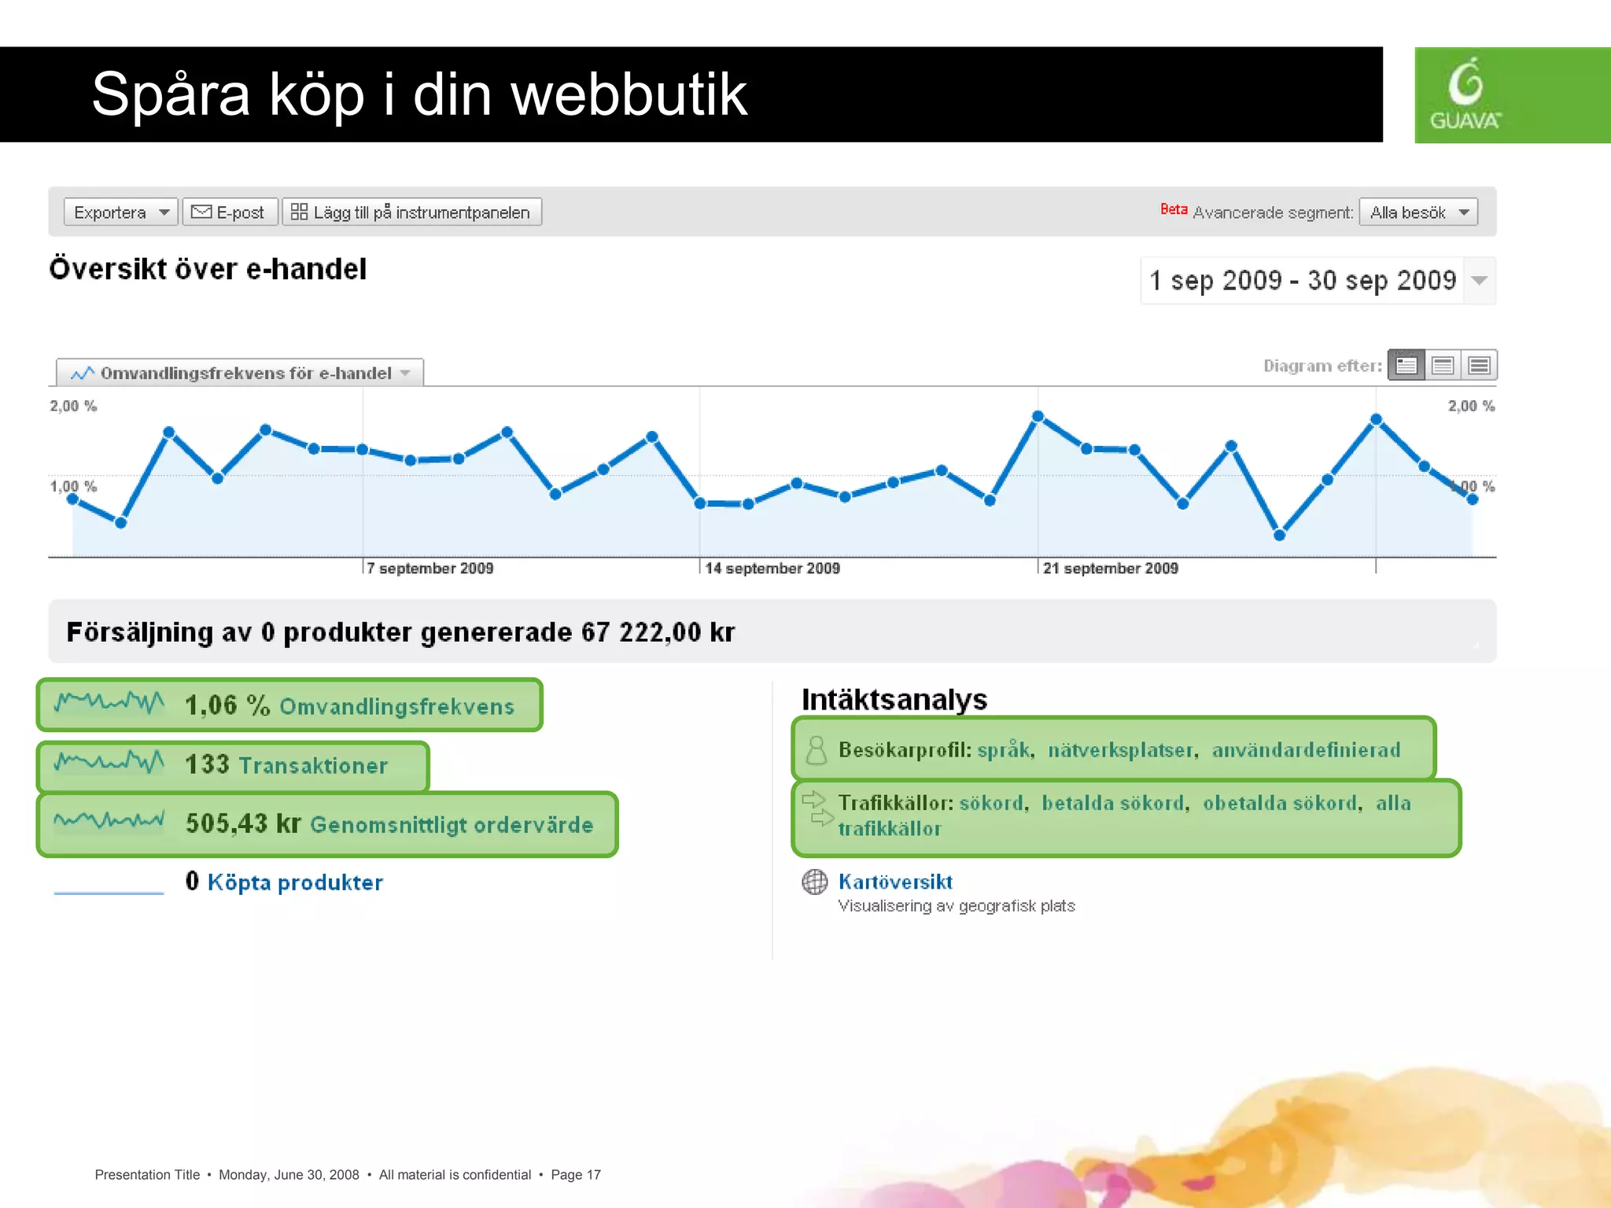The height and width of the screenshot is (1208, 1611).
Task: Click the Trafikkällor arrows icon
Action: [x=817, y=809]
